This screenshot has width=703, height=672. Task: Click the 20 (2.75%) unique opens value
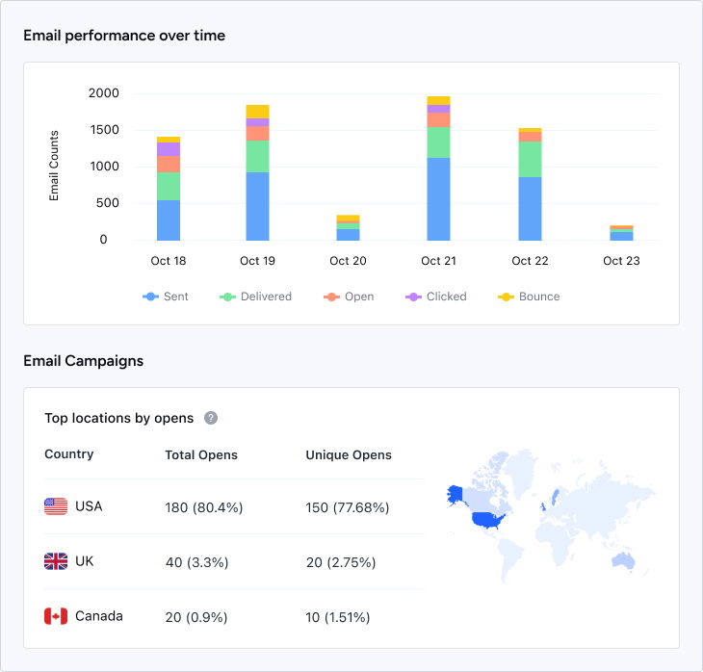341,562
